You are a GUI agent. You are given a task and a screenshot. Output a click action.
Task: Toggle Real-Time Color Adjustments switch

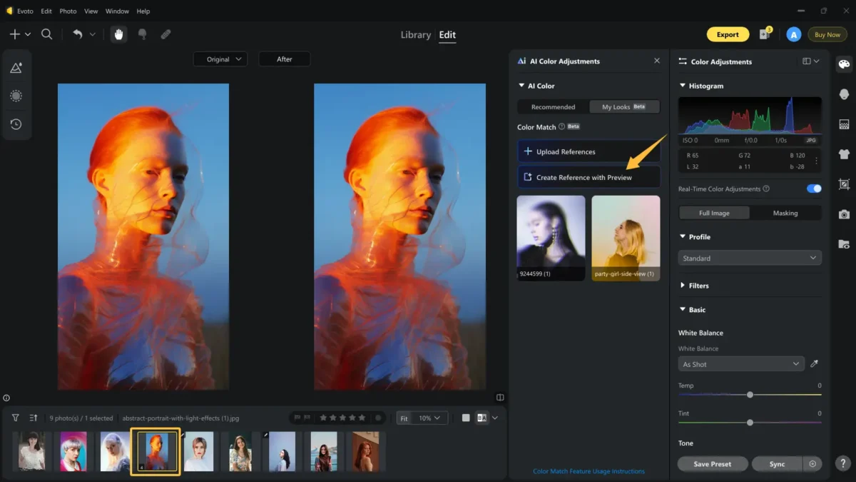[x=814, y=189]
